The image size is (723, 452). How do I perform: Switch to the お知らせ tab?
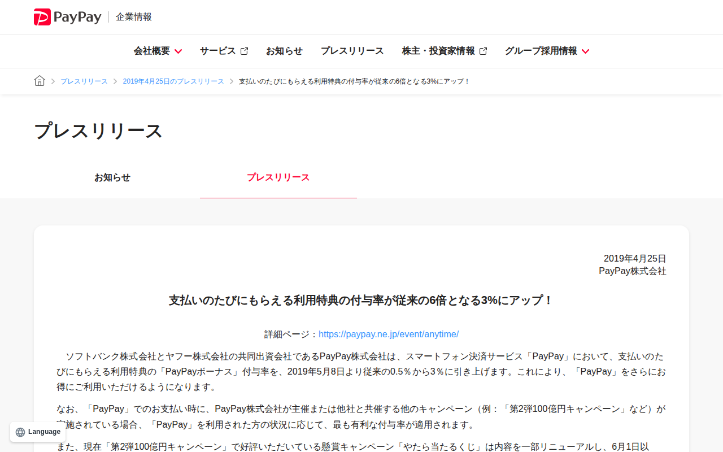pos(112,177)
